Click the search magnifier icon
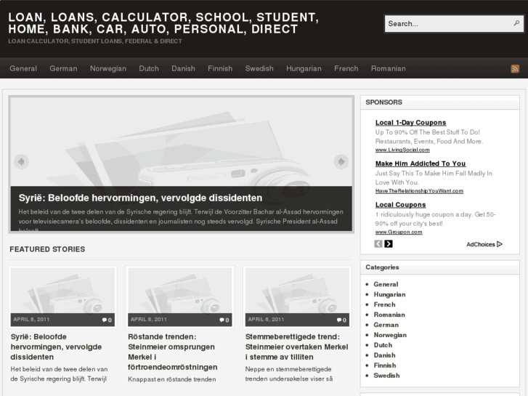 click(516, 23)
